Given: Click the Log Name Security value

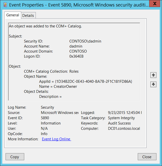Looking at the screenshot, I should 47,107.
